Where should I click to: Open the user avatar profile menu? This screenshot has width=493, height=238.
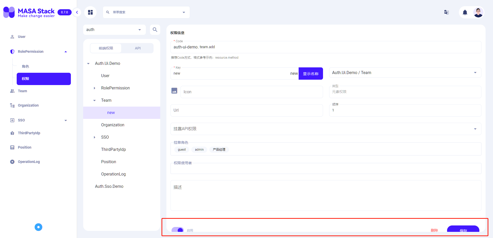click(478, 12)
